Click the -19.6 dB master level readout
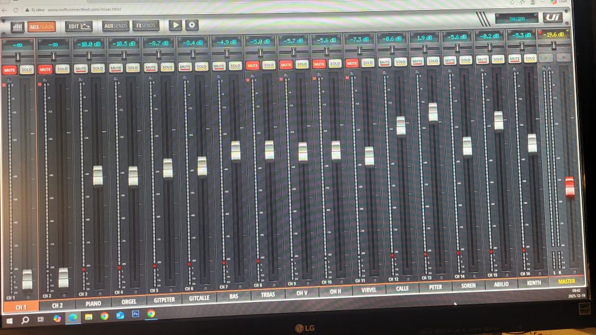The width and height of the screenshot is (596, 335). click(x=553, y=35)
